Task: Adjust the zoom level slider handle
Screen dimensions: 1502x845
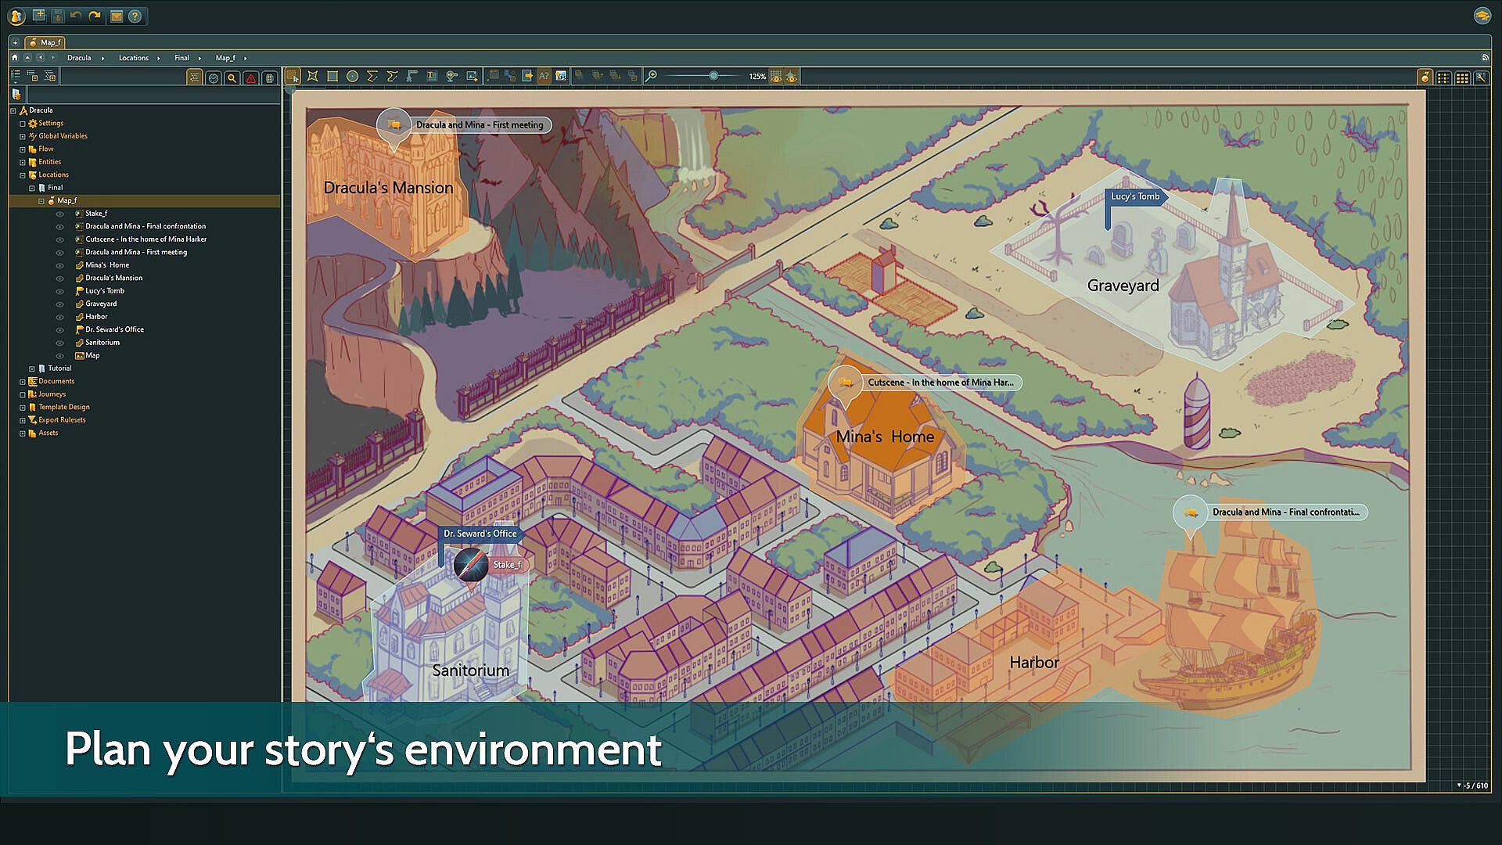Action: point(713,76)
